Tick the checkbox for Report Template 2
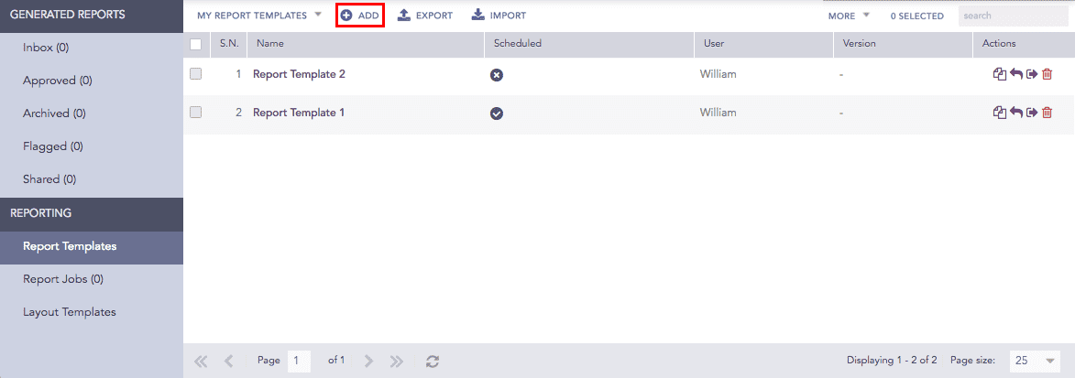Image resolution: width=1075 pixels, height=378 pixels. (195, 74)
